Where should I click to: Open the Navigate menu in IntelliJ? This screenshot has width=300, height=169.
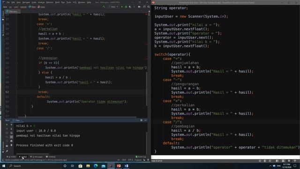[x=26, y=2]
